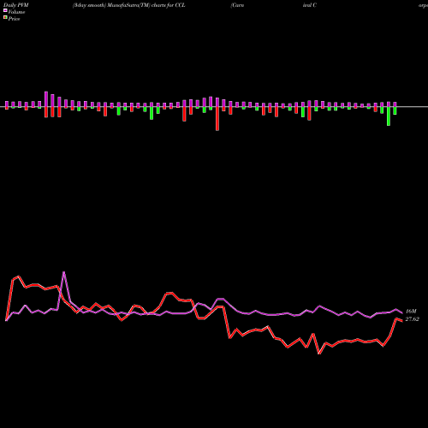
Task: Click the '27.62' price value label
Action: (x=412, y=319)
